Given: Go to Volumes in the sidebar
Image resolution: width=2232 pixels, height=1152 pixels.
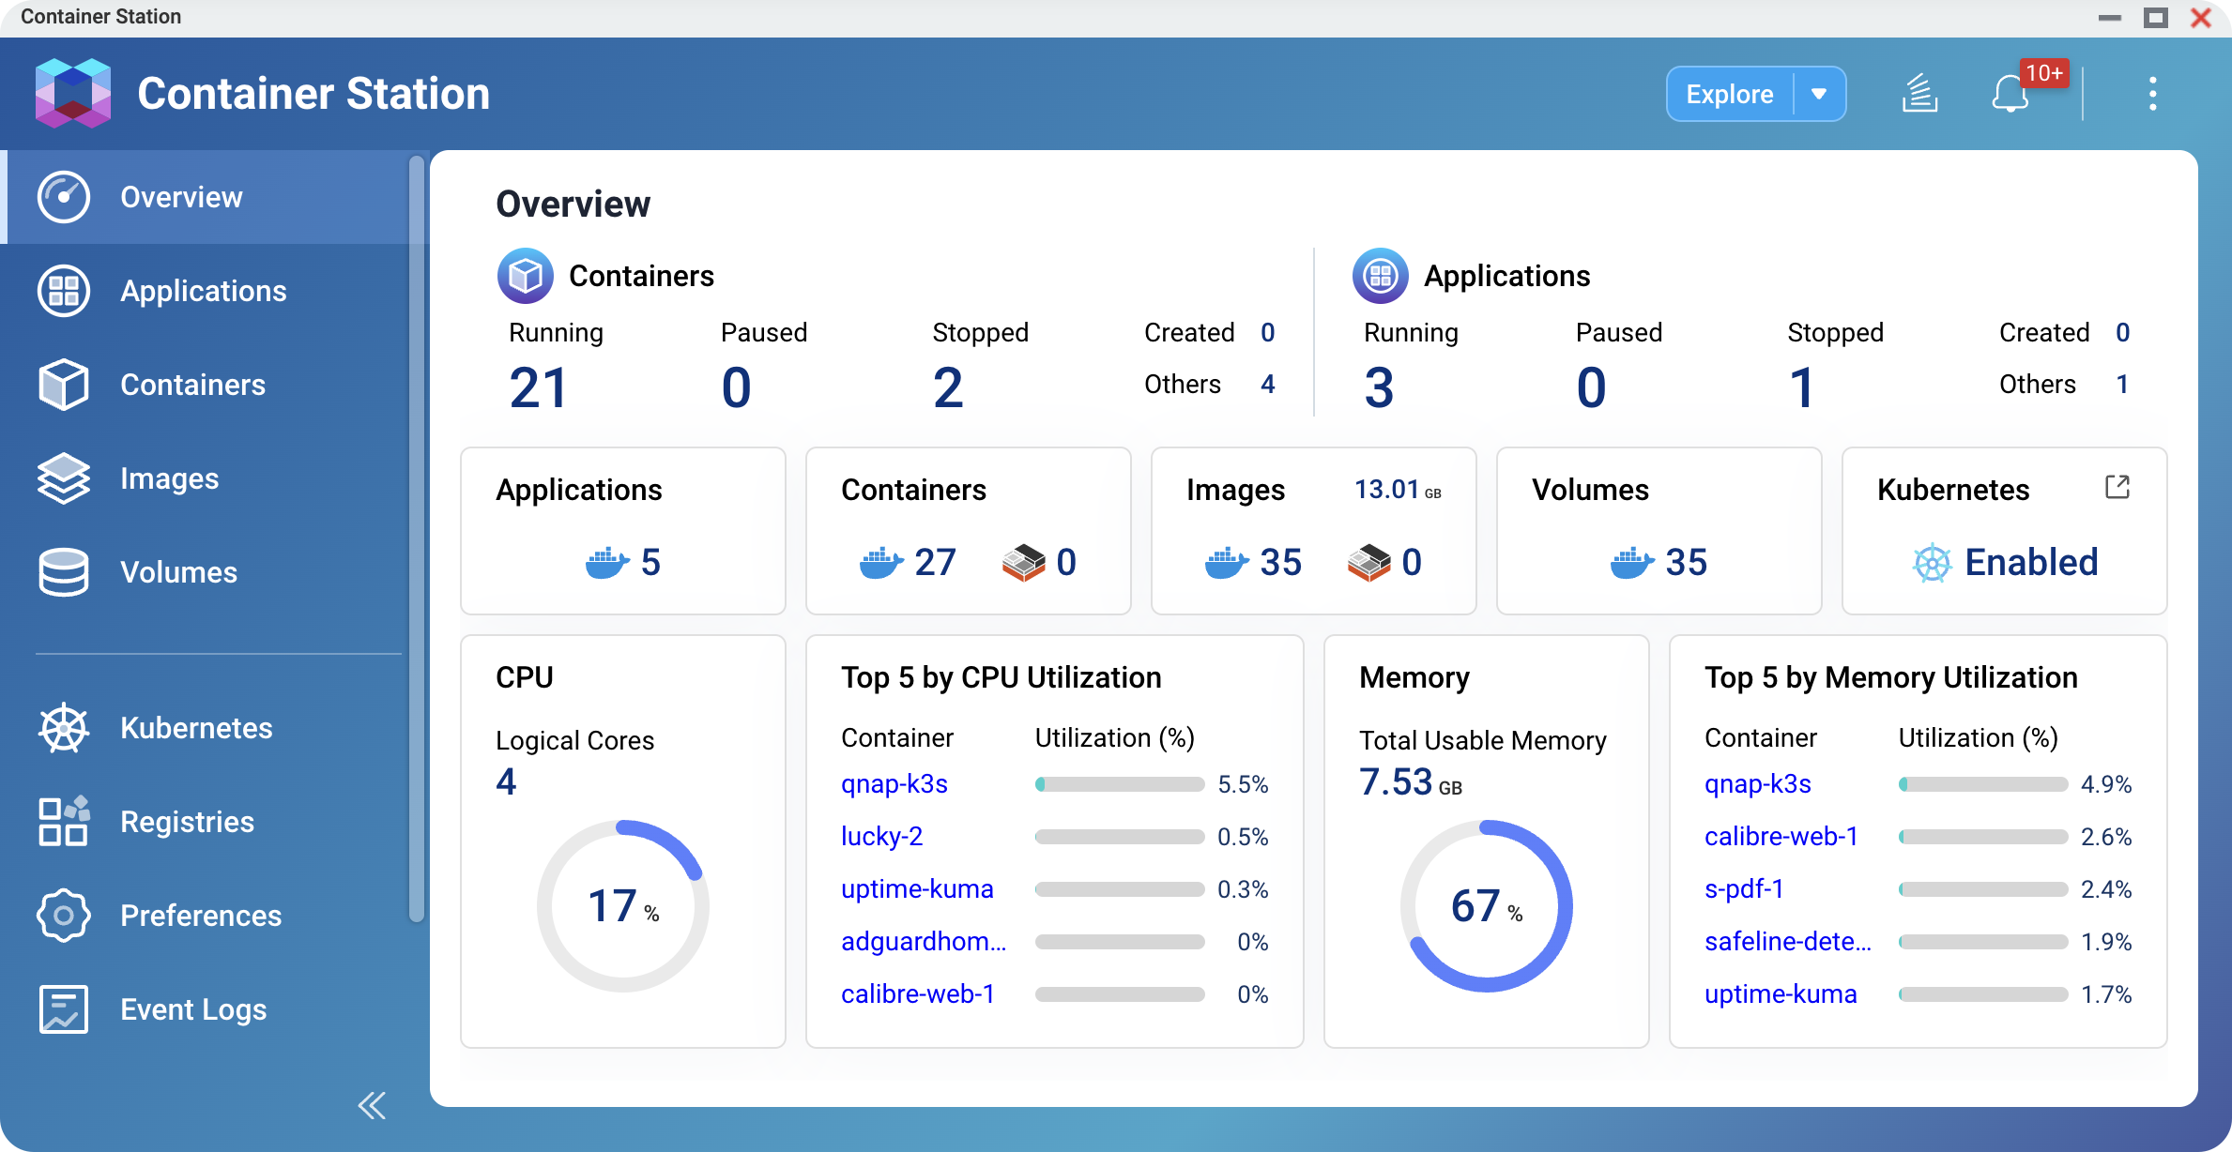Looking at the screenshot, I should click(206, 572).
